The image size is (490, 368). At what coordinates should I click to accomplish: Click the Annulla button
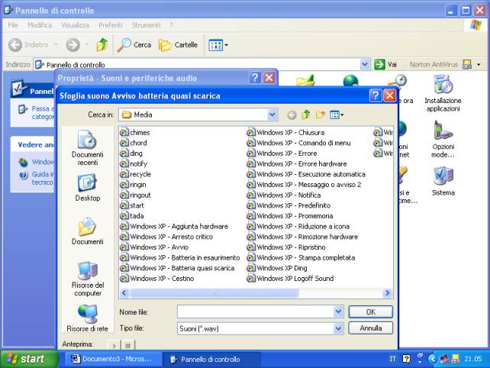coord(371,328)
